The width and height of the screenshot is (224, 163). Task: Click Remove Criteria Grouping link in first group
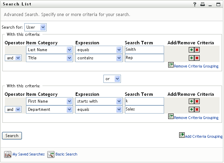point(196,66)
